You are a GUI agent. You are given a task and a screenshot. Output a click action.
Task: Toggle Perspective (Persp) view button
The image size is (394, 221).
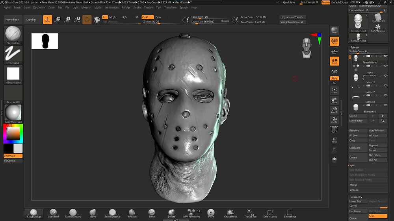tap(334, 41)
